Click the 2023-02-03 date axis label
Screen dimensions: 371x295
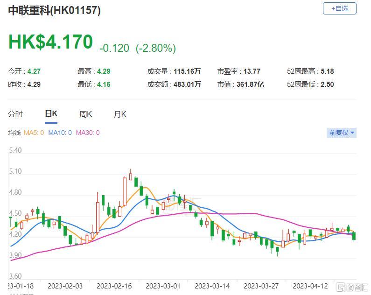pyautogui.click(x=65, y=286)
